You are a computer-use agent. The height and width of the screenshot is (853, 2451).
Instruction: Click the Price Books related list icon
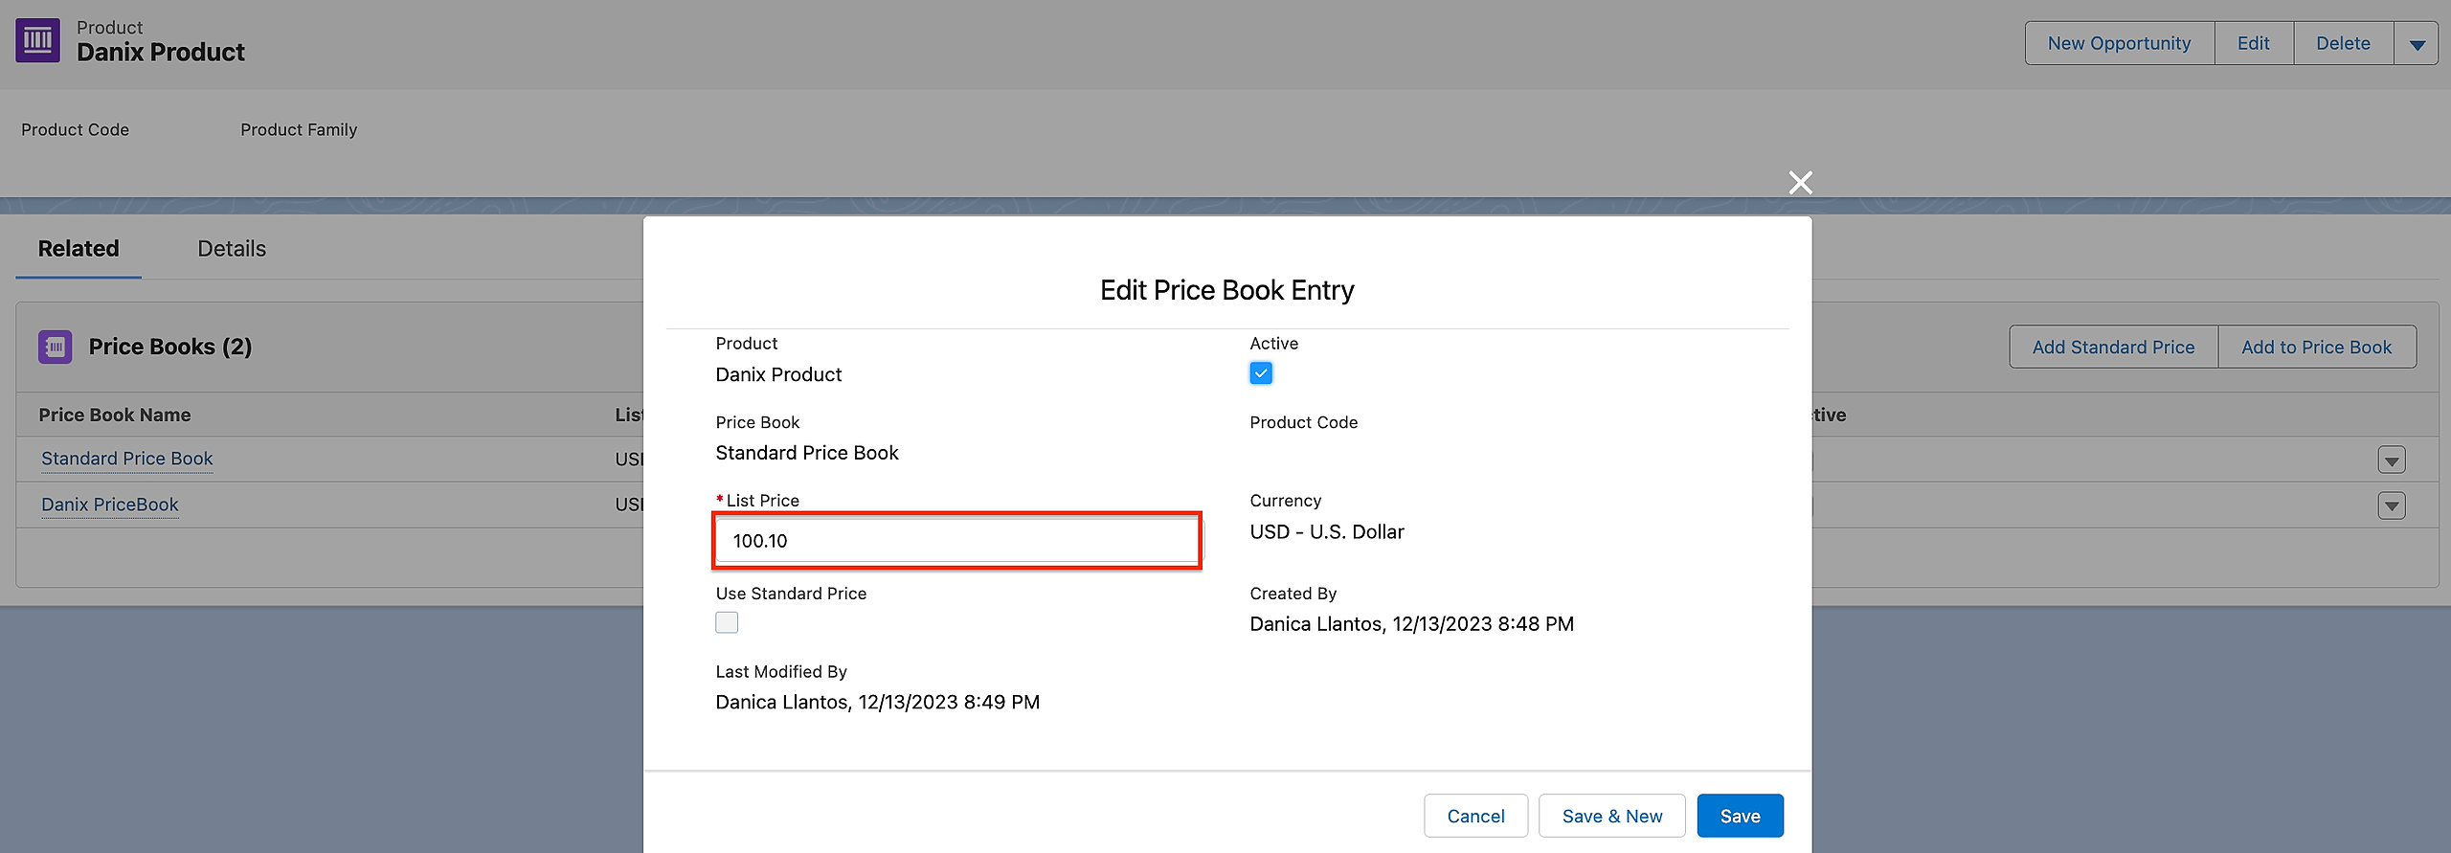pyautogui.click(x=56, y=347)
